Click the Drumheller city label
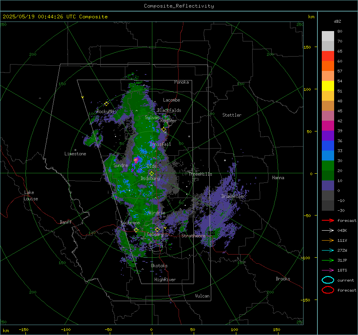Image resolution: width=358 pixels, height=335 pixels. 233,196
